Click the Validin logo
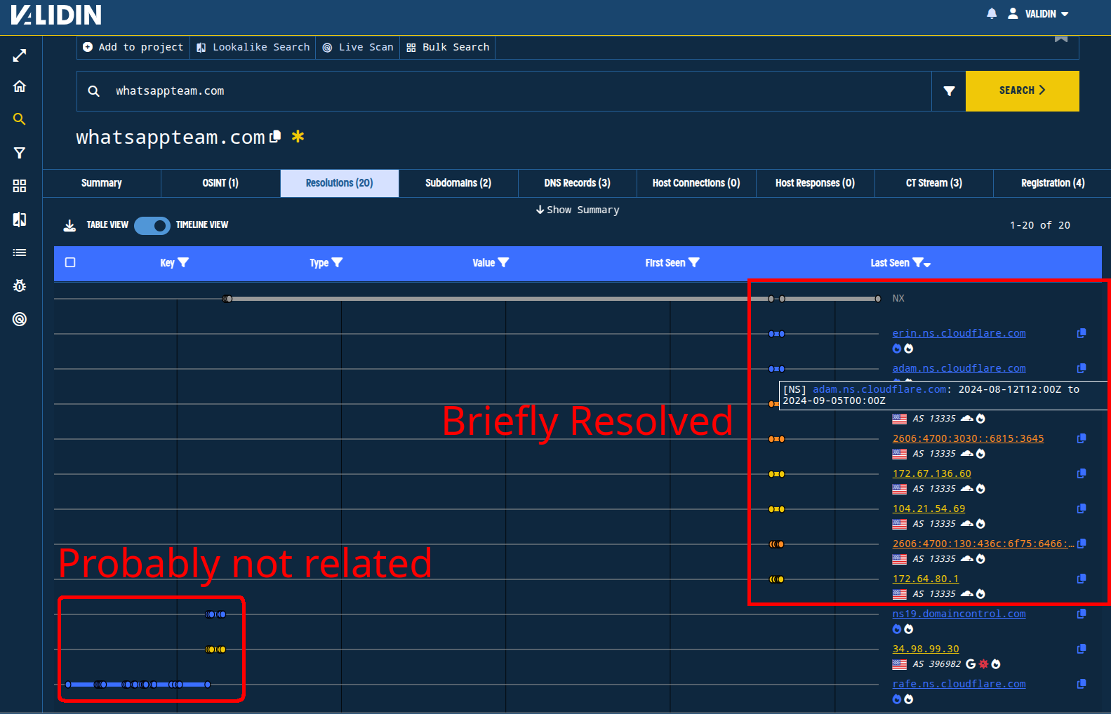This screenshot has width=1111, height=714. coord(56,15)
